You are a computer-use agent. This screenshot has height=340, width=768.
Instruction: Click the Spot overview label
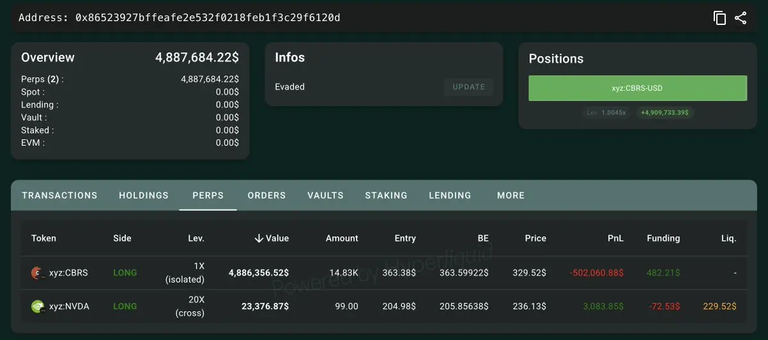(33, 92)
